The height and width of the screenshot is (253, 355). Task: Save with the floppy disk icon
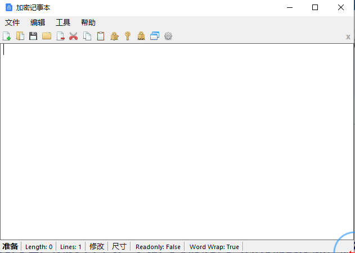click(x=33, y=36)
